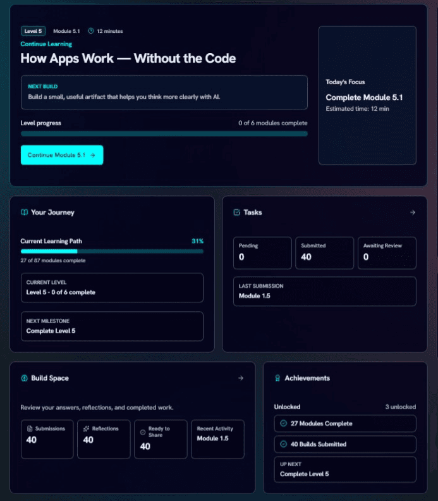
Task: Click the Achievements award icon
Action: click(277, 378)
